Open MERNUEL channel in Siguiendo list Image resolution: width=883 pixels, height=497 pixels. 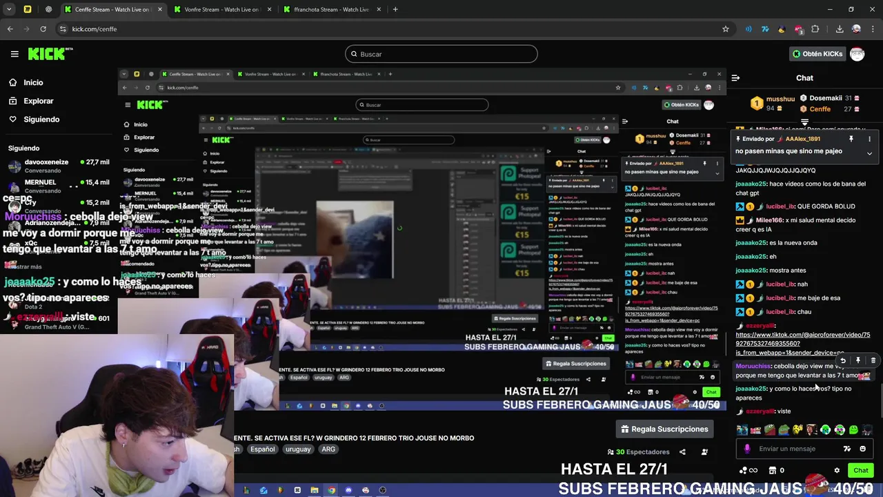tap(59, 186)
